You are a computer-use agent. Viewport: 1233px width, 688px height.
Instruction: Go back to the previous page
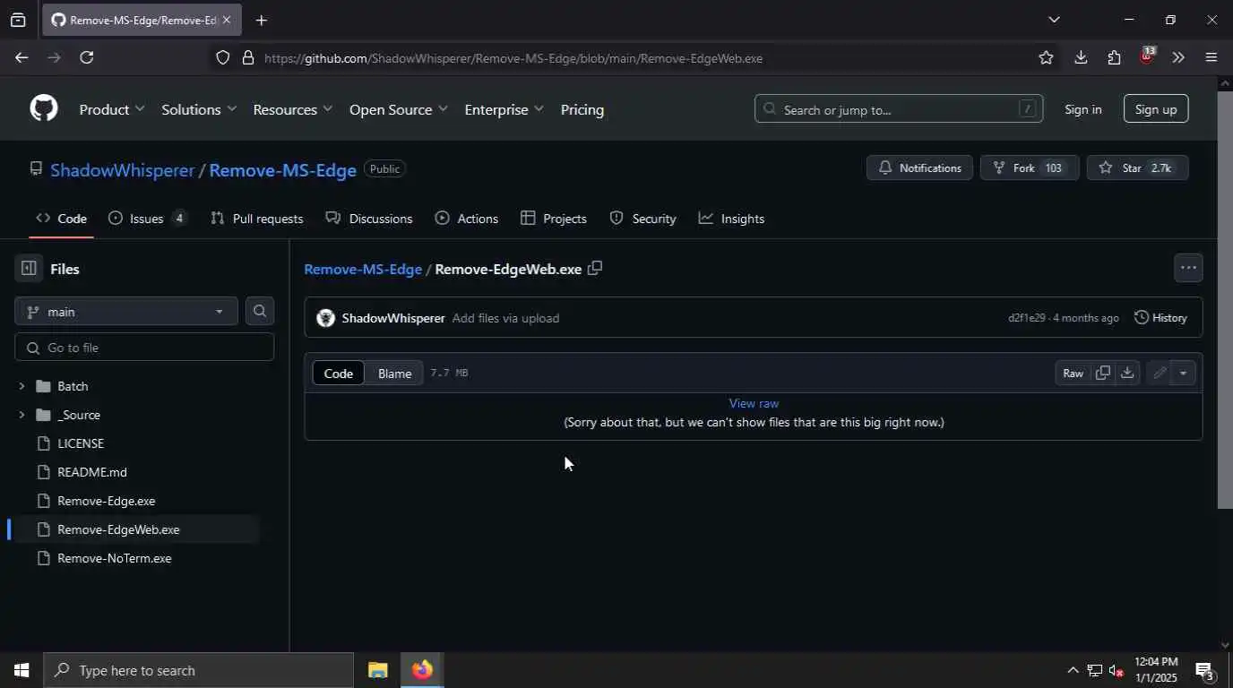pos(22,57)
